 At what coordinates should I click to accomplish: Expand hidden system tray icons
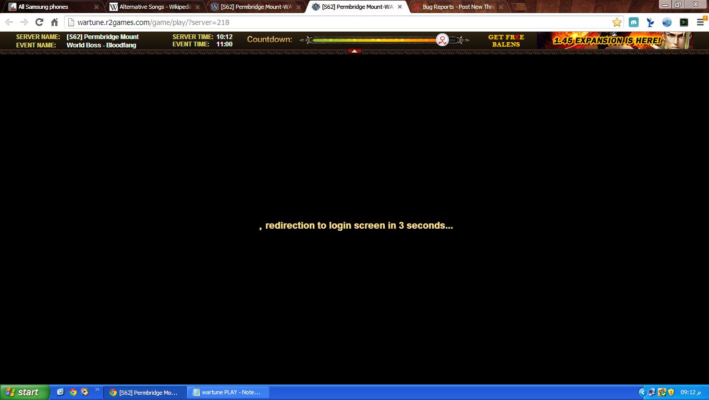pos(642,392)
